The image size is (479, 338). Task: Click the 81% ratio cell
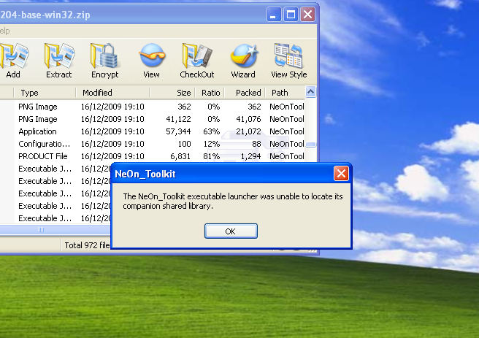pyautogui.click(x=212, y=156)
